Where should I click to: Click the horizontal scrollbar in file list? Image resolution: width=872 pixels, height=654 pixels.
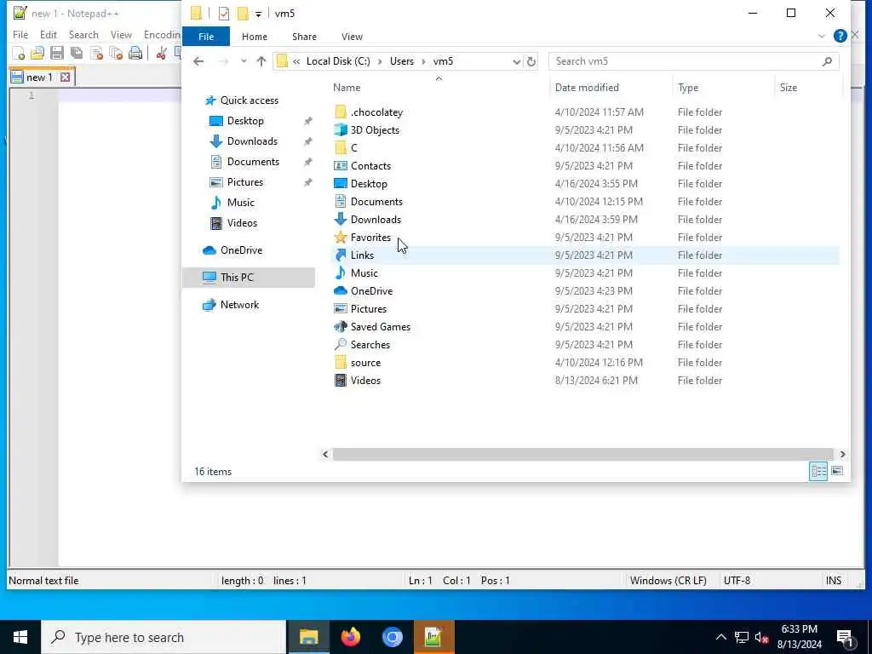click(582, 455)
